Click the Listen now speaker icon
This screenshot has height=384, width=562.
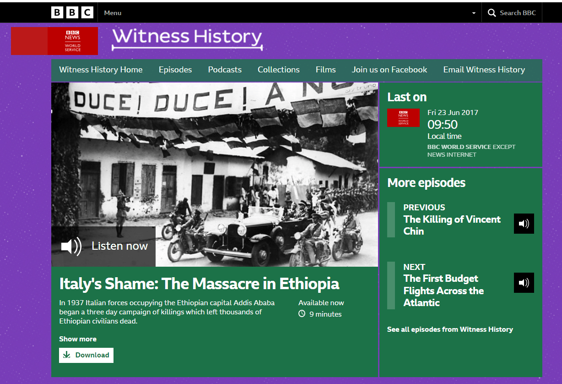tap(71, 246)
